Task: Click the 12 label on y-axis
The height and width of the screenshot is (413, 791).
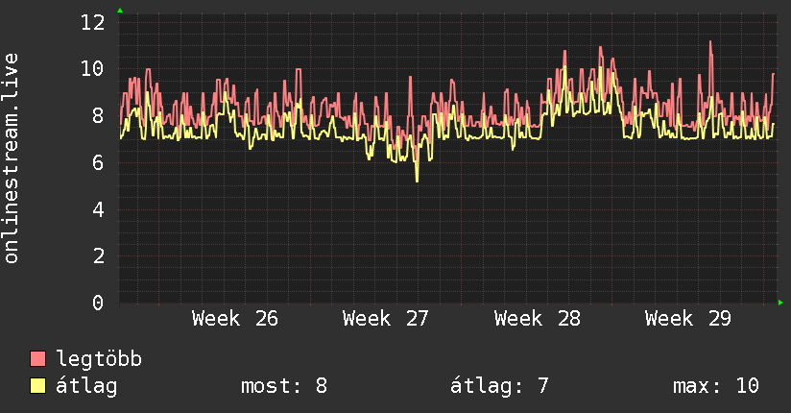Action: pos(93,22)
